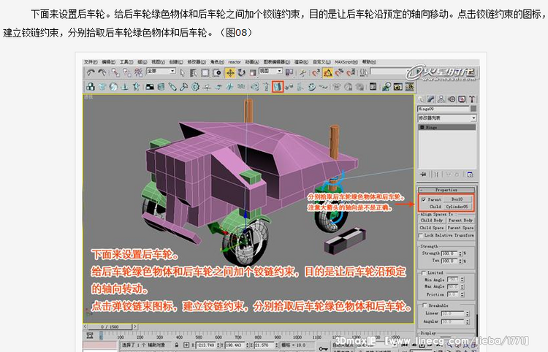
Task: Click the Rectangular Selection Region icon
Action: coord(205,72)
